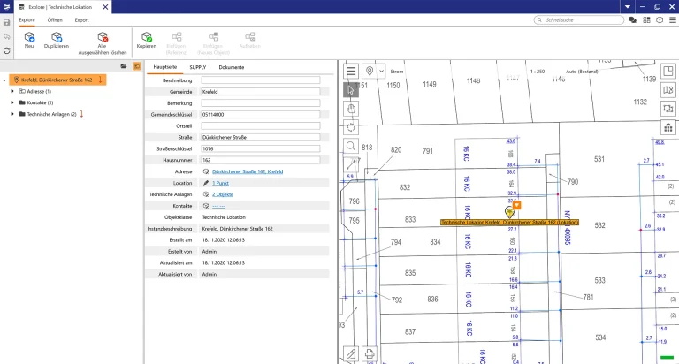Open the Export ribbon tab
Image resolution: width=679 pixels, height=364 pixels.
coord(81,19)
